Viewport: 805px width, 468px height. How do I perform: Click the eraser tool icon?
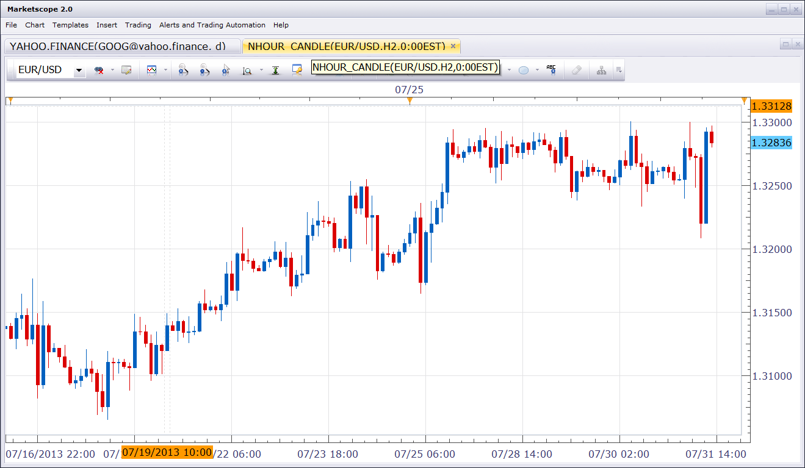(576, 71)
